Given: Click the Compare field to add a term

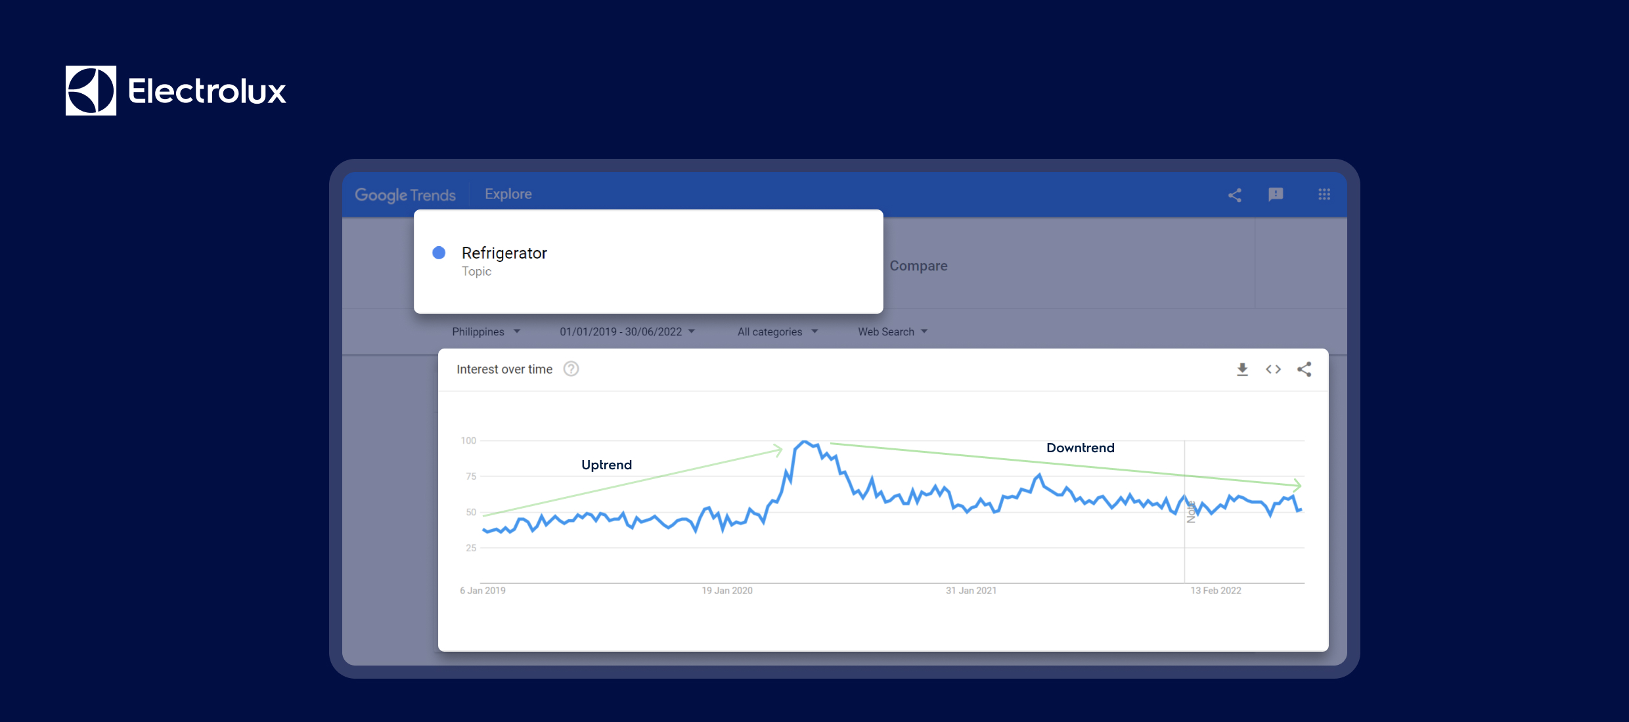Looking at the screenshot, I should [x=918, y=266].
